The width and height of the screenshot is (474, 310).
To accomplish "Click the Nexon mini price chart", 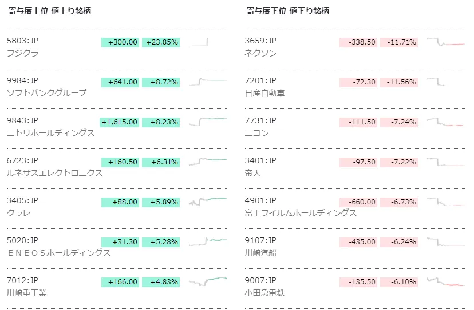I will point(445,42).
